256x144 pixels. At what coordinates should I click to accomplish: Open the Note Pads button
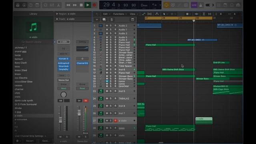point(225,5)
